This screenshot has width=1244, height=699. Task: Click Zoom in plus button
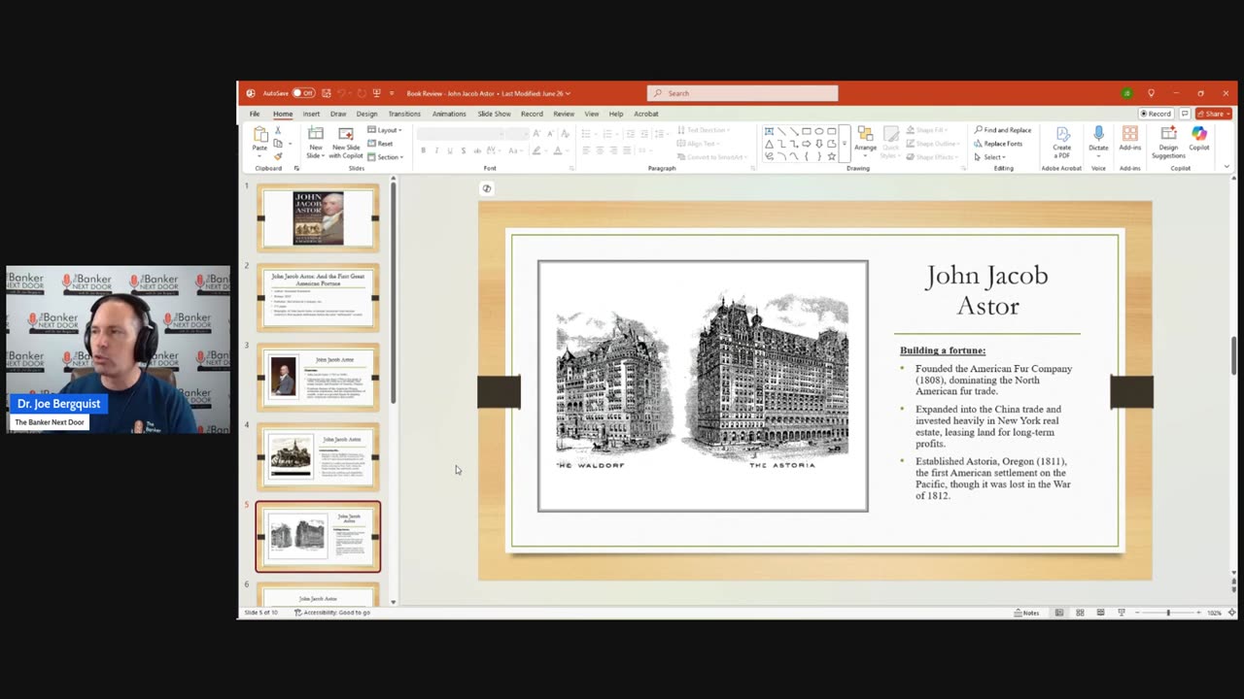1198,613
